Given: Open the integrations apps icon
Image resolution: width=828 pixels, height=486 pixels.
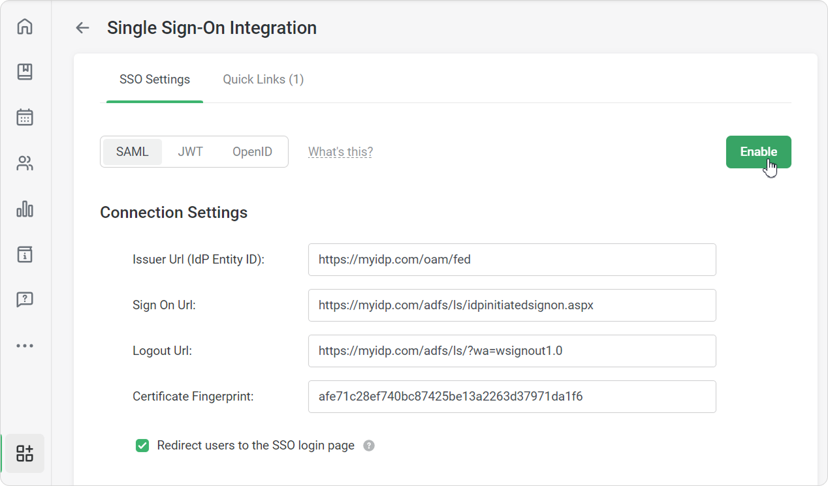Looking at the screenshot, I should [25, 453].
